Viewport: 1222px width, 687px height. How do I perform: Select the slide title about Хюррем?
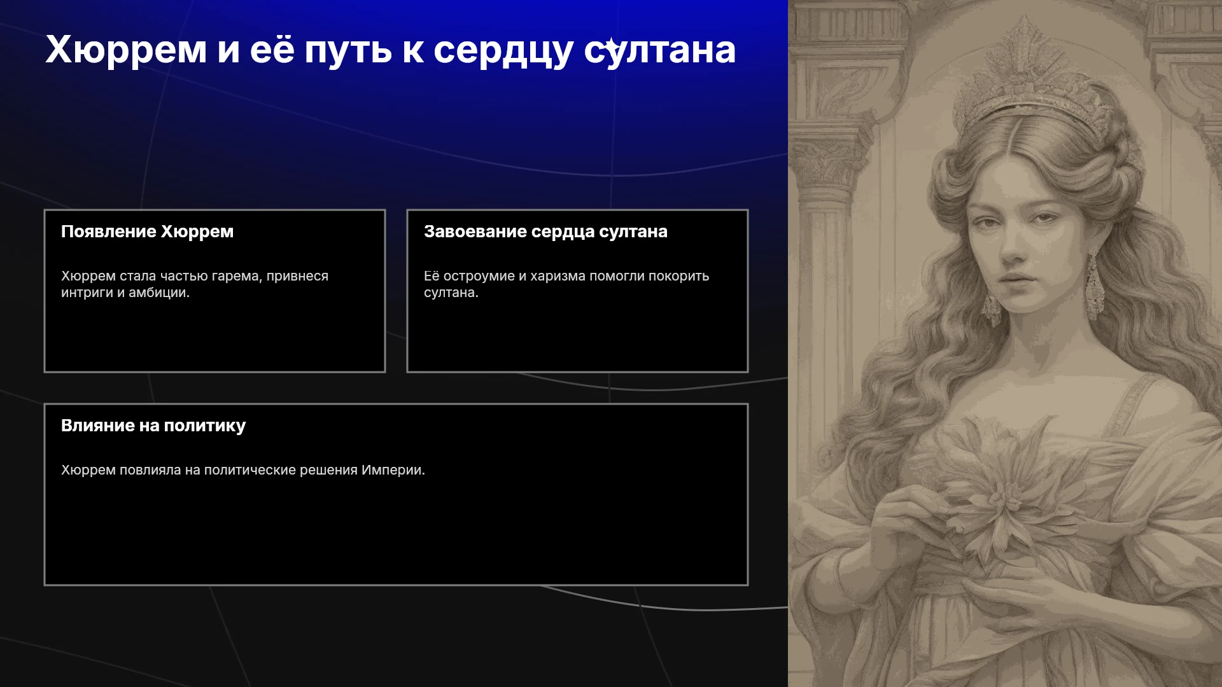click(391, 50)
